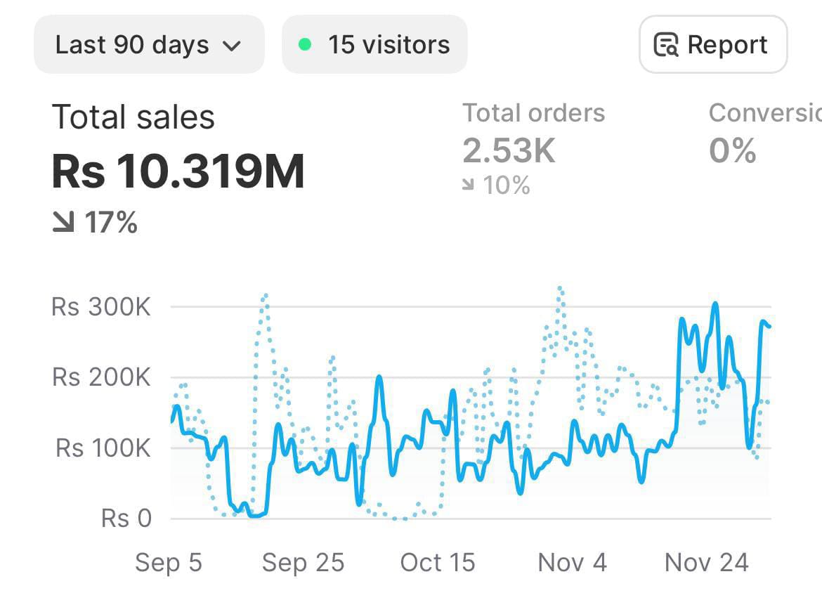Open the Last 90 days date range dropdown
Viewport: 822px width, 593px height.
point(148,45)
